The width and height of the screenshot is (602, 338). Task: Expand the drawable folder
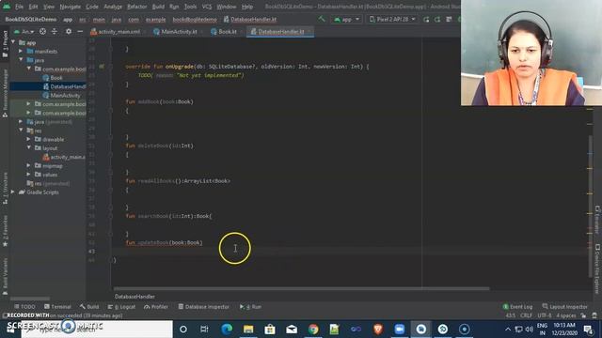(x=29, y=139)
